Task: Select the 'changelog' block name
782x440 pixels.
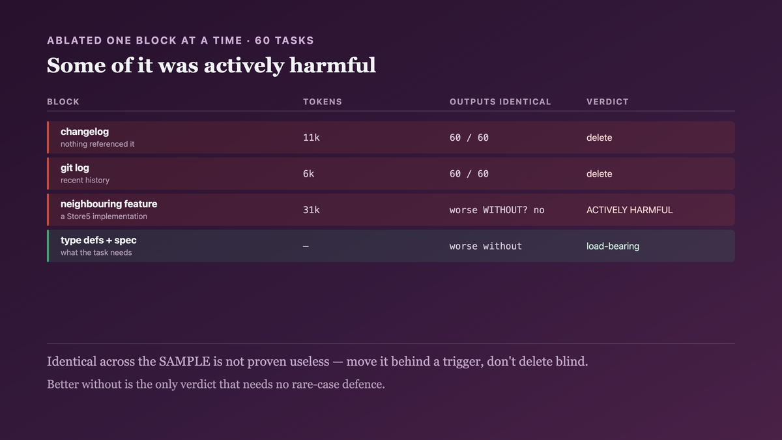Action: pyautogui.click(x=85, y=132)
